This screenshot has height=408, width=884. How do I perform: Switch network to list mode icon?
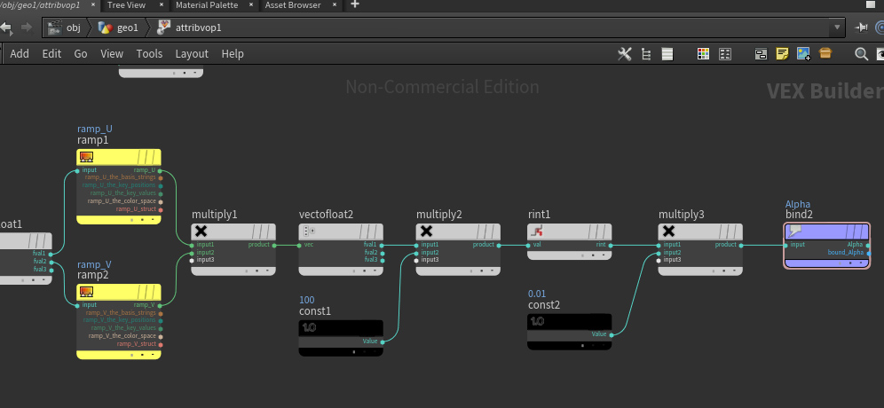667,54
